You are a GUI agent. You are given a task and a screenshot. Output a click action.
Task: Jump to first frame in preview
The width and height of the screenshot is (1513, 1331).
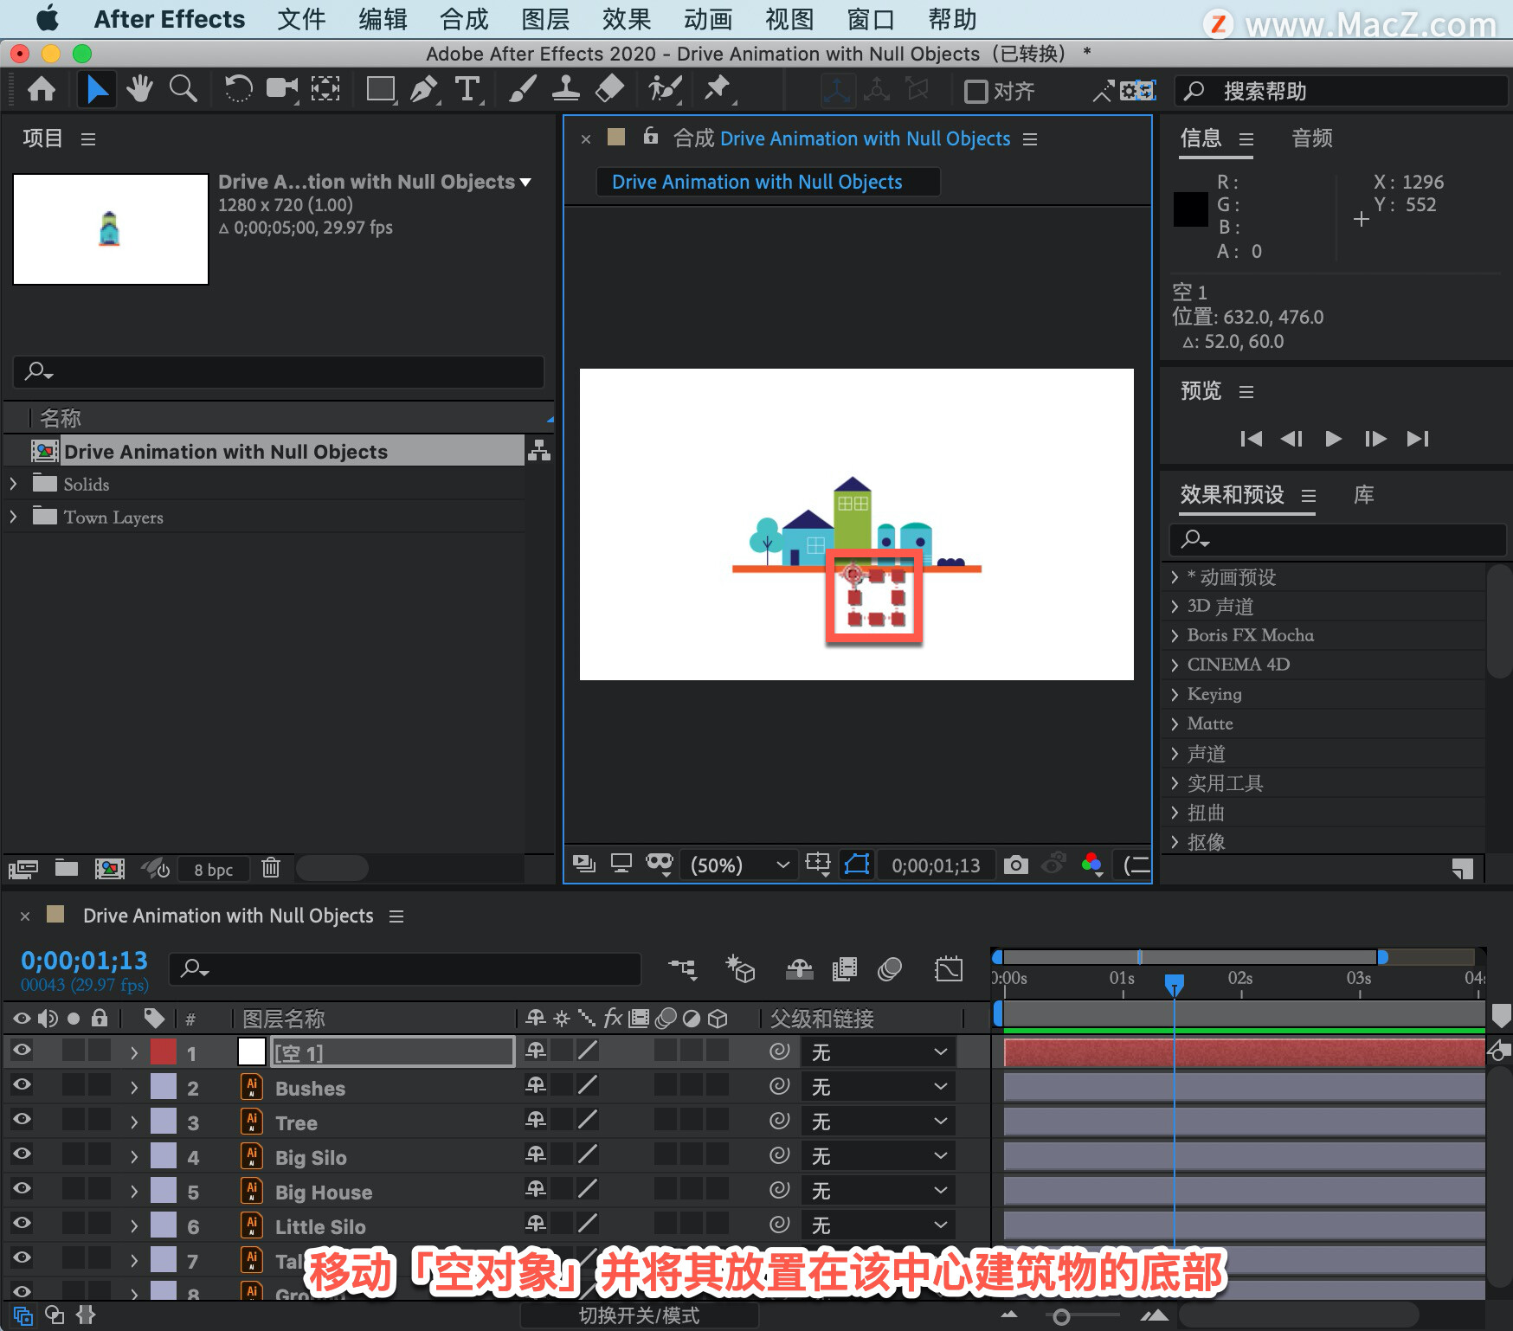tap(1251, 439)
